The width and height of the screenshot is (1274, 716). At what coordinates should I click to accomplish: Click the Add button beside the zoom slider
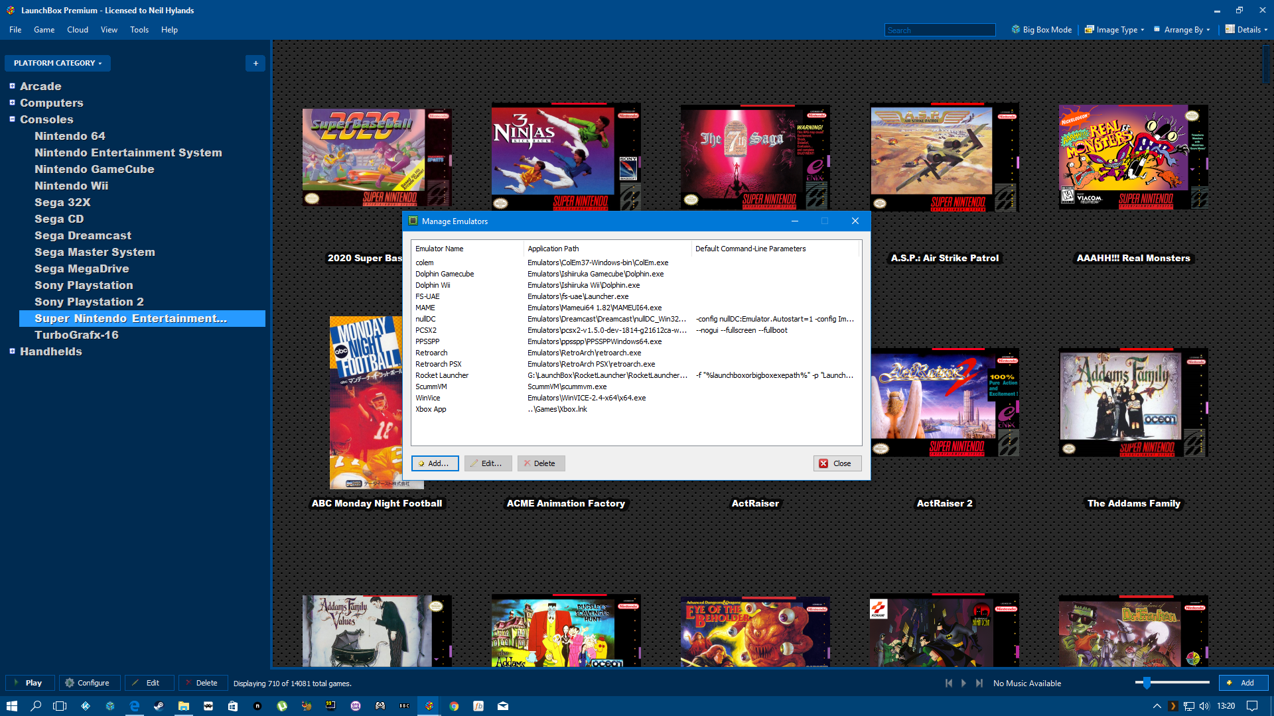(x=1243, y=683)
